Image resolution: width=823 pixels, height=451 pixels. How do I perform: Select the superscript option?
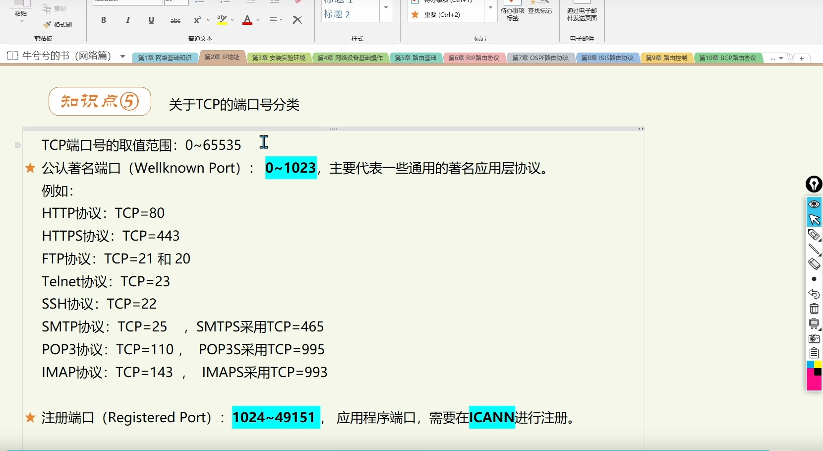(197, 20)
